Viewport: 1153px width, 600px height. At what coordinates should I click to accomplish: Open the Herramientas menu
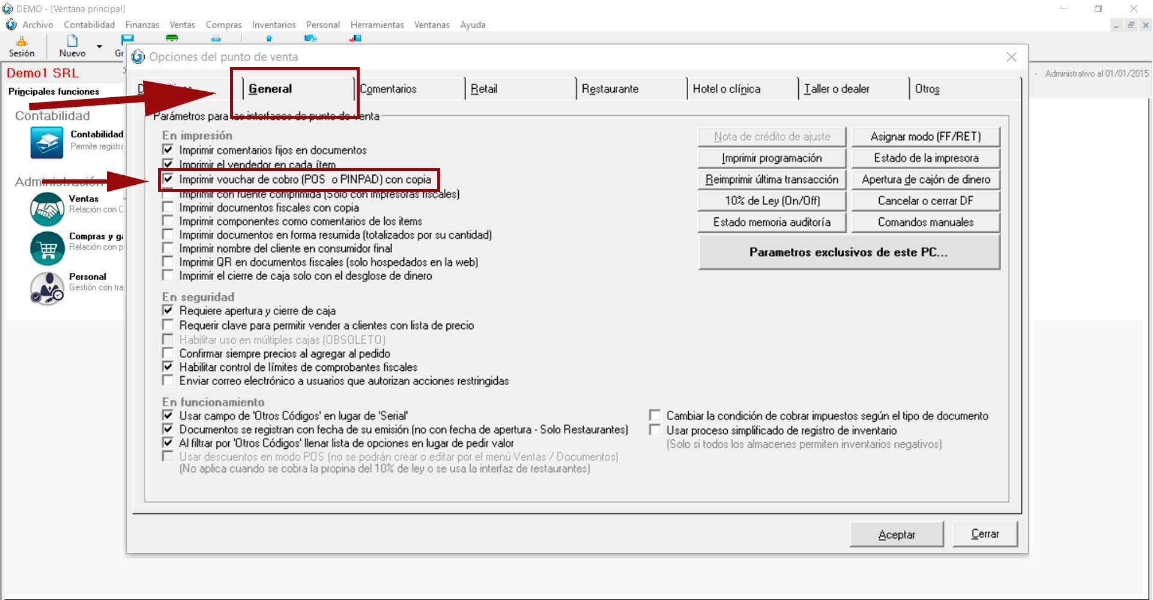(377, 25)
